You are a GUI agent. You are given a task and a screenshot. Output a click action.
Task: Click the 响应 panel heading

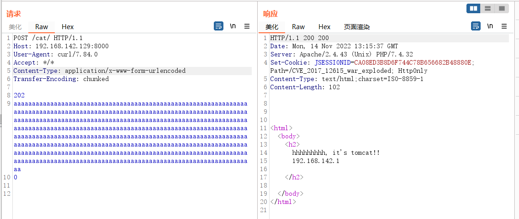pyautogui.click(x=270, y=14)
